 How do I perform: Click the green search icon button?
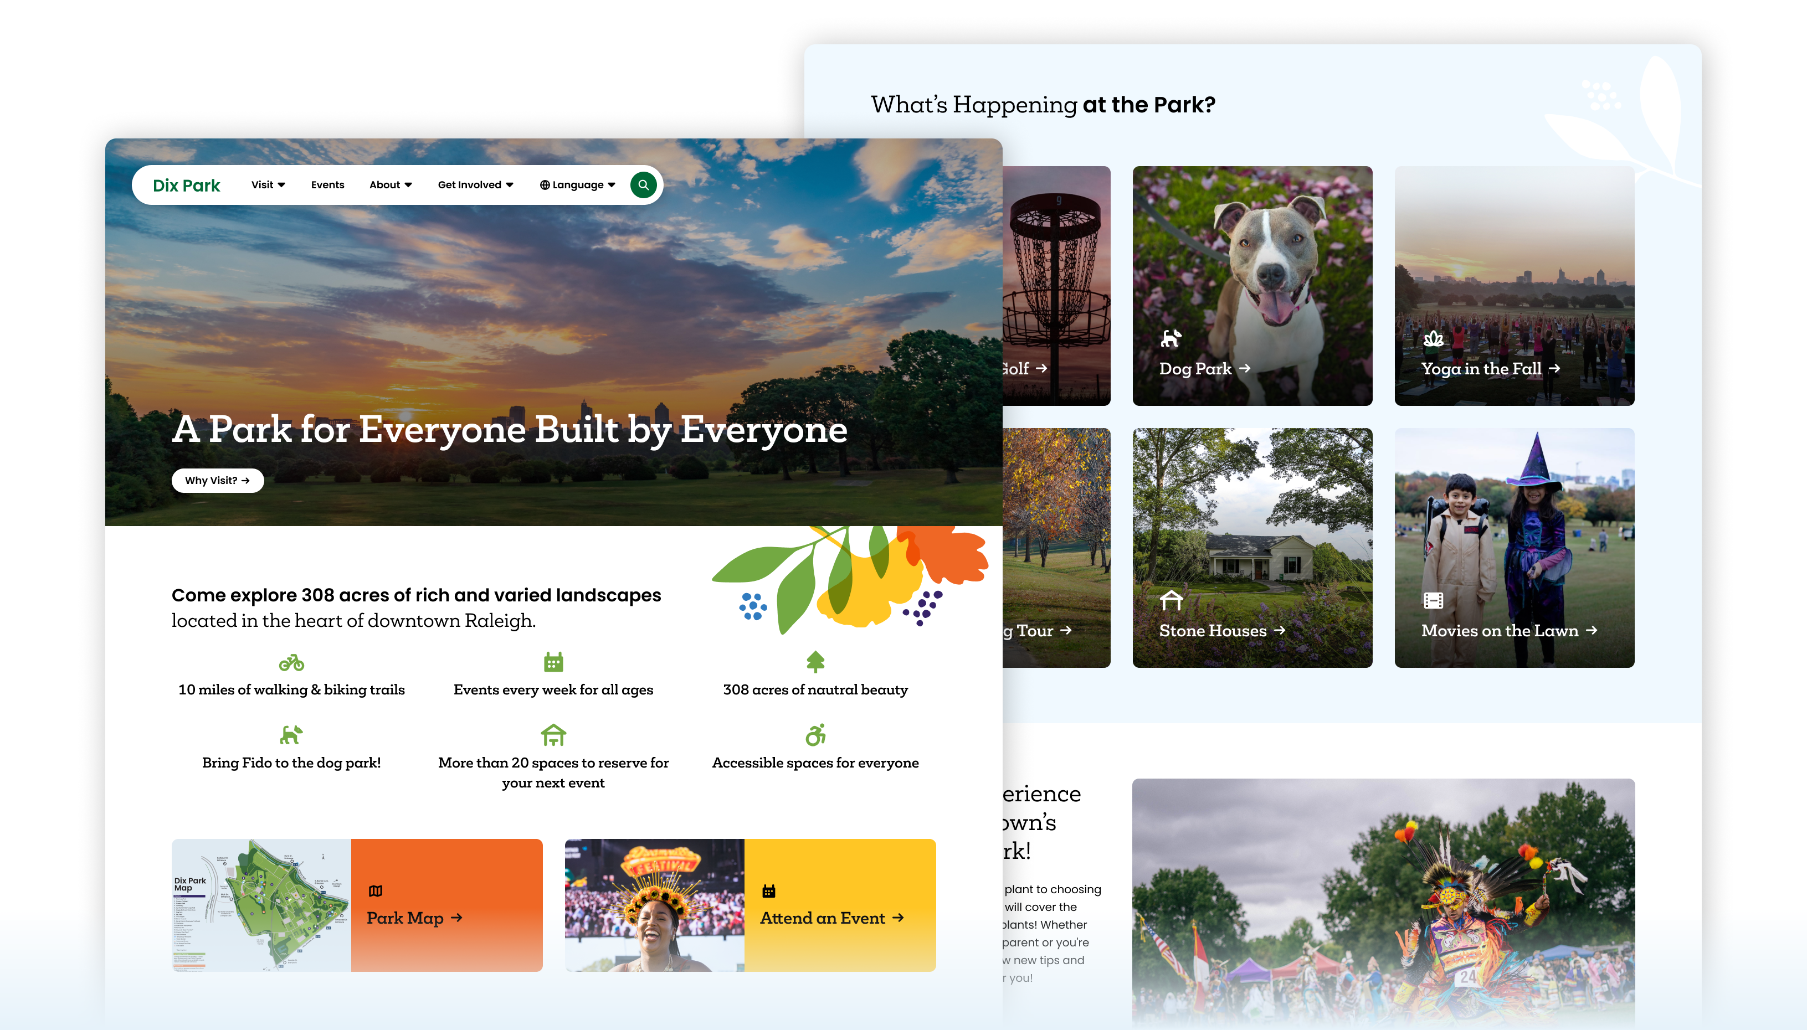click(643, 184)
